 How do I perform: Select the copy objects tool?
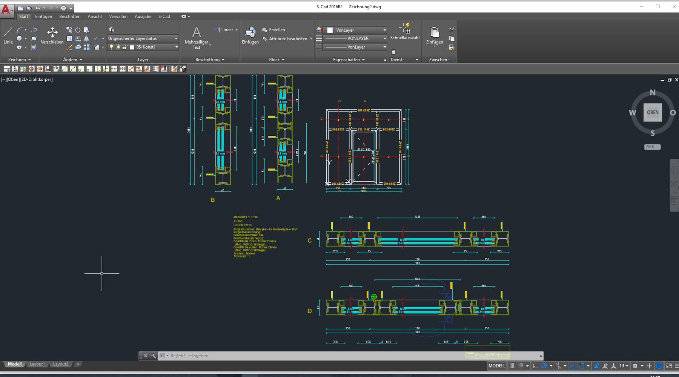(x=69, y=29)
